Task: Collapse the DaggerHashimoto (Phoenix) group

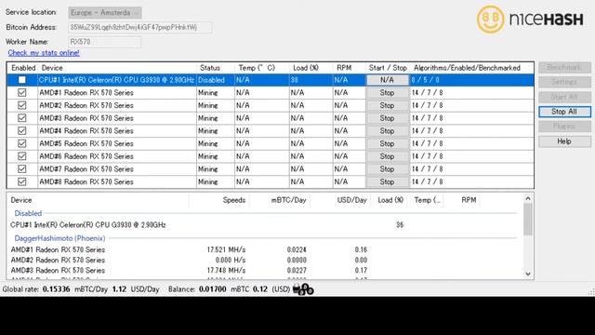Action: (59, 238)
